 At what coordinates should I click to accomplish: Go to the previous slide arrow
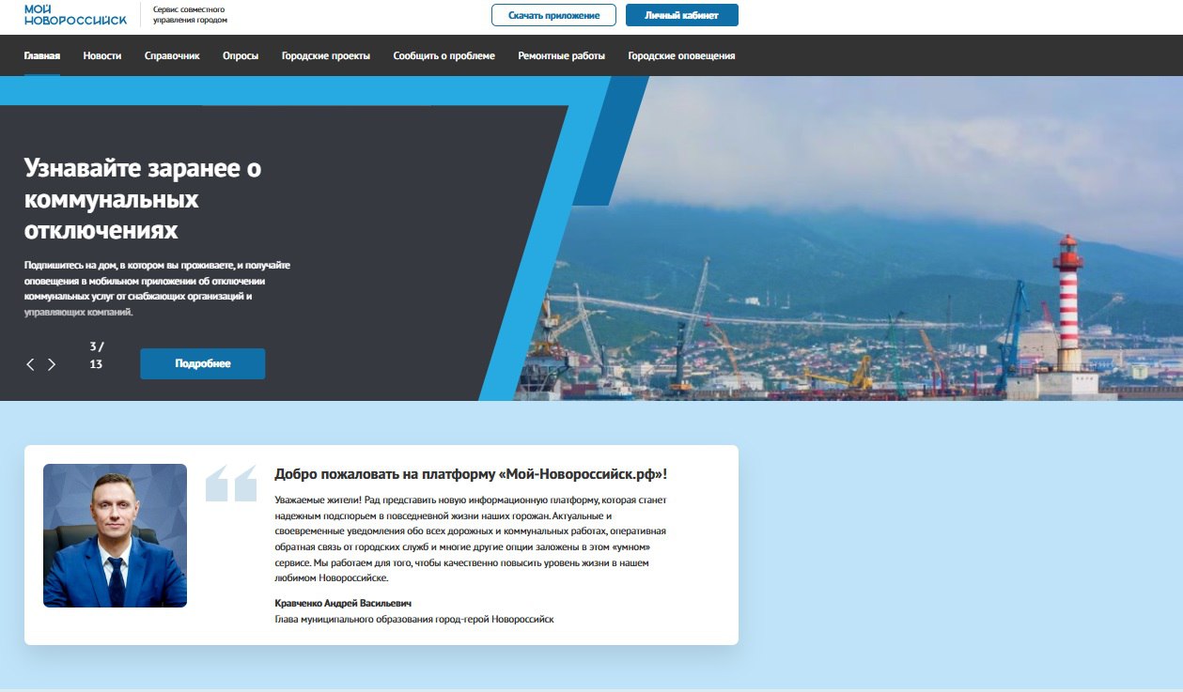click(x=30, y=364)
